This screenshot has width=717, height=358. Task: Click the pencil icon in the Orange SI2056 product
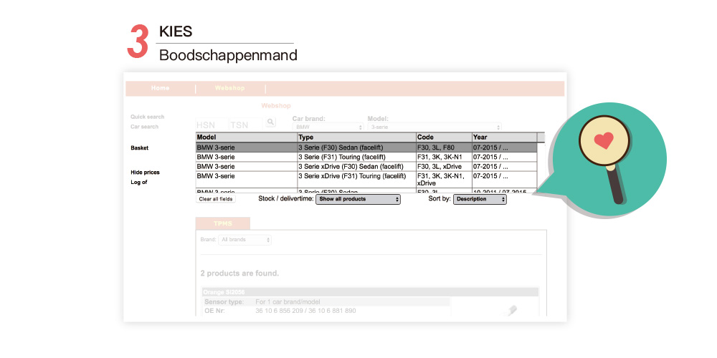click(511, 311)
